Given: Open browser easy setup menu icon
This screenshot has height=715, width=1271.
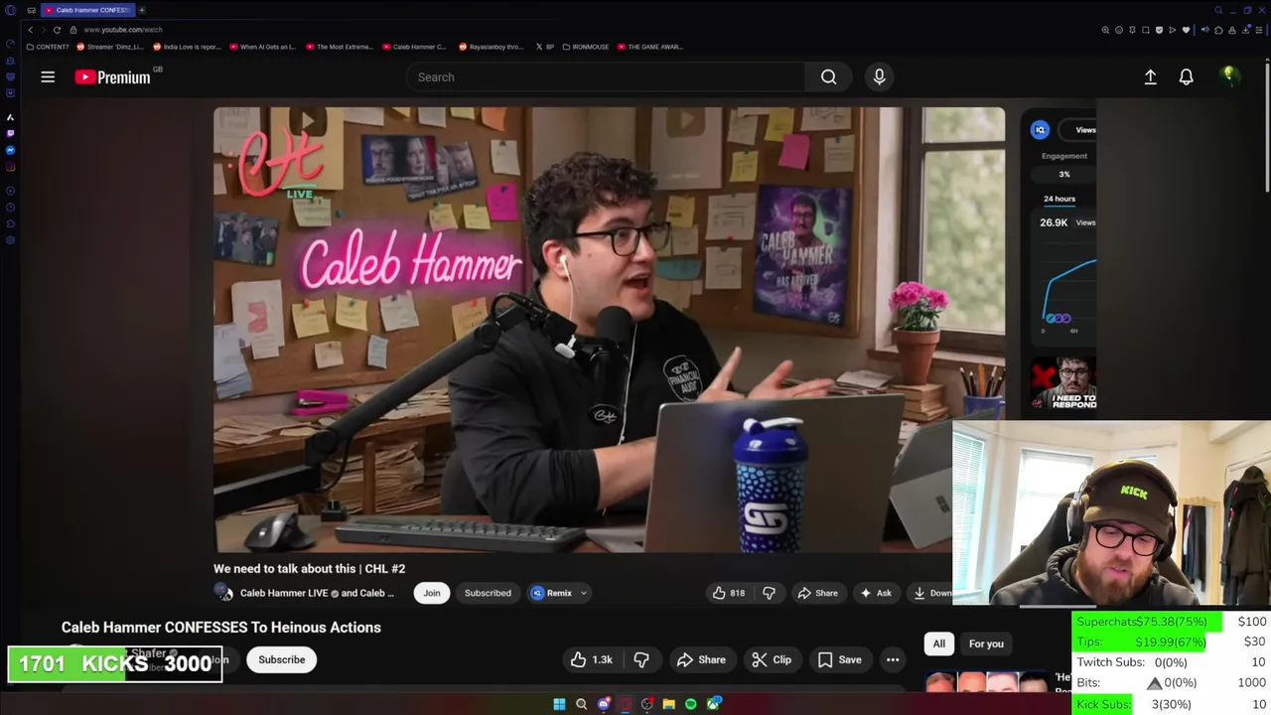Looking at the screenshot, I should 1258,30.
